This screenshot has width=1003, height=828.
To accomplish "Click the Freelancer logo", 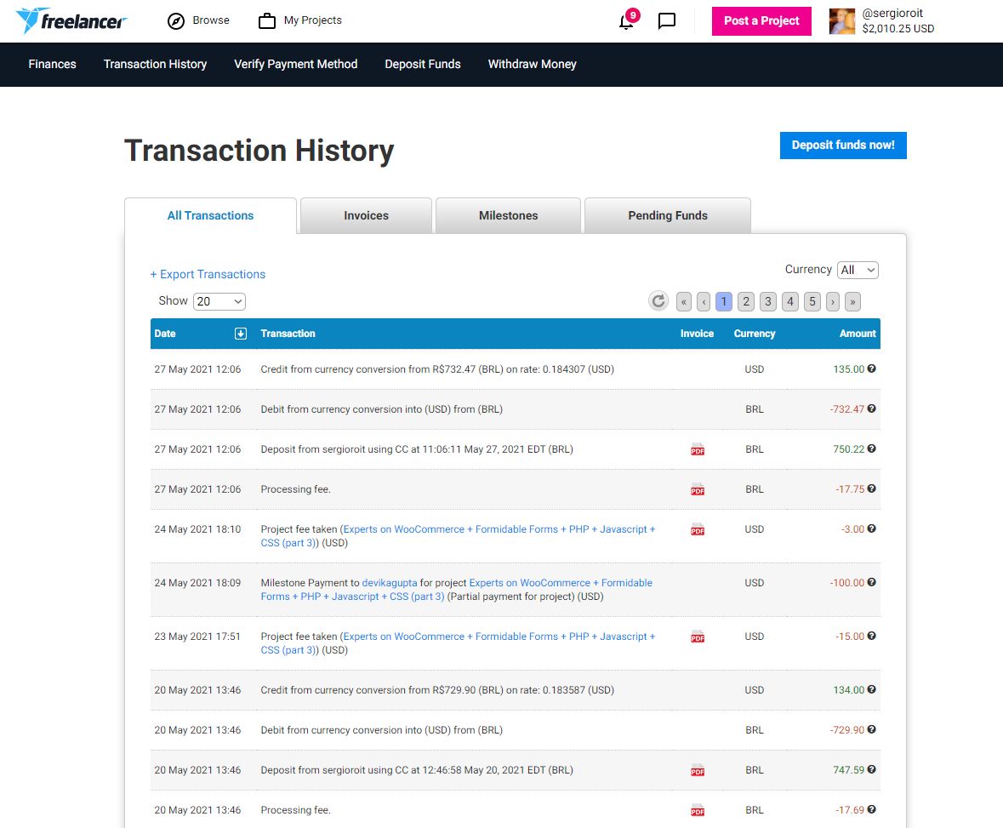I will tap(71, 20).
